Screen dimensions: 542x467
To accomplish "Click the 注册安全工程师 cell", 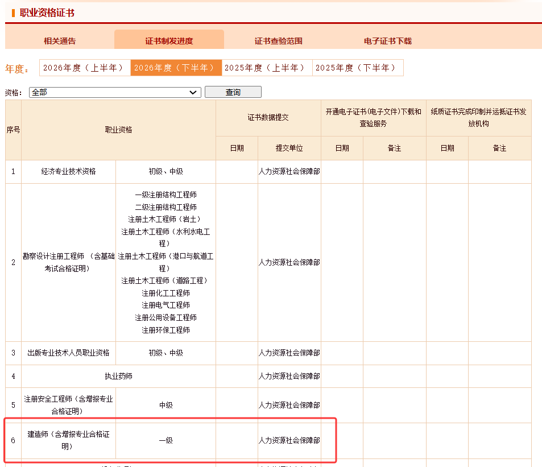I will (68, 405).
